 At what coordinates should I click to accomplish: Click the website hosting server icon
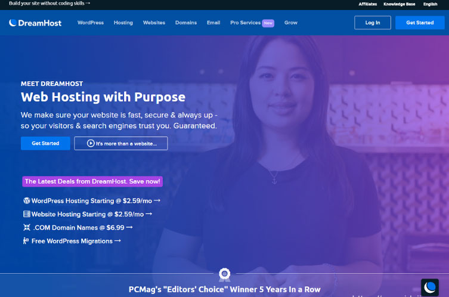[27, 214]
